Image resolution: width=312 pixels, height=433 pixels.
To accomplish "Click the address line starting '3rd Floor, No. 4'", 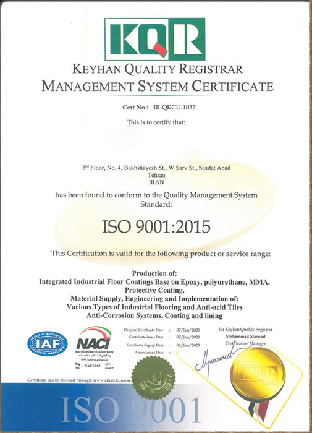I will tap(156, 168).
